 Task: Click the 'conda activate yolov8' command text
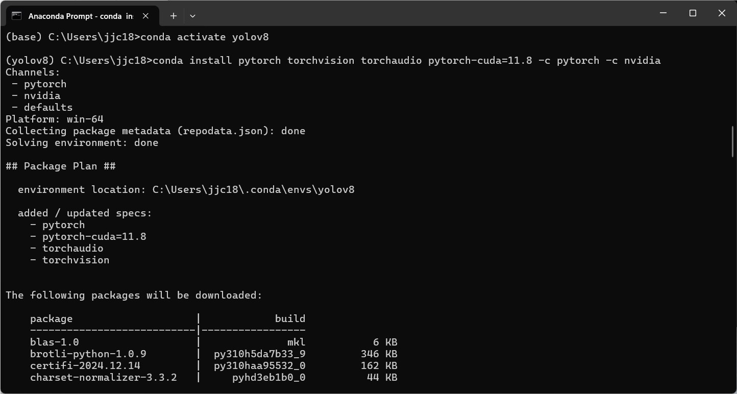coord(204,37)
